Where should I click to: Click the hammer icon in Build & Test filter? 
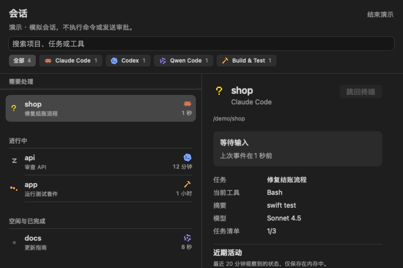click(x=225, y=61)
